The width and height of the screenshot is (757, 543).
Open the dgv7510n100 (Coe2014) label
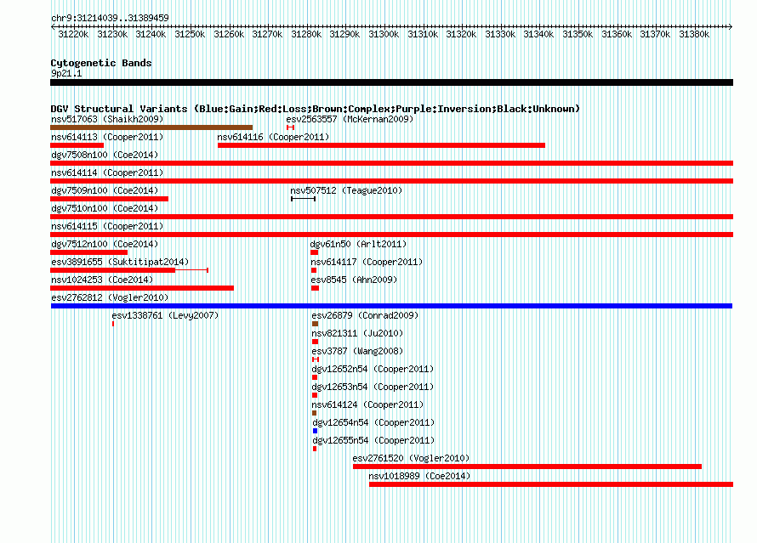(105, 208)
